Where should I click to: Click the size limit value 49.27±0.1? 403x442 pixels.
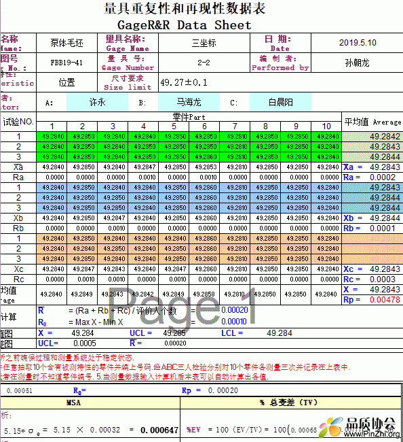tap(184, 82)
